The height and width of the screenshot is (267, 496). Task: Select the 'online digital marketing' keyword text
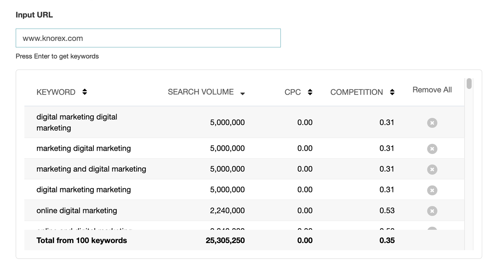pyautogui.click(x=77, y=210)
